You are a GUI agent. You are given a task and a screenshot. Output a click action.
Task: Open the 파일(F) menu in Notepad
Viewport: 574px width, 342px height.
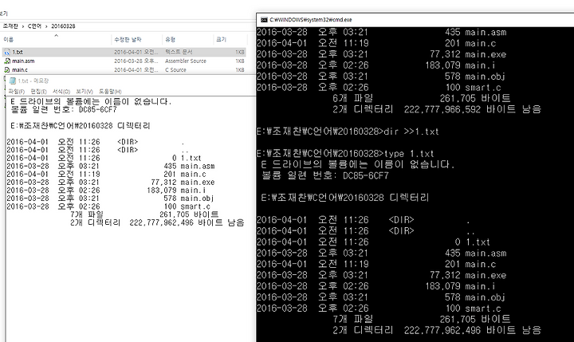pyautogui.click(x=17, y=92)
